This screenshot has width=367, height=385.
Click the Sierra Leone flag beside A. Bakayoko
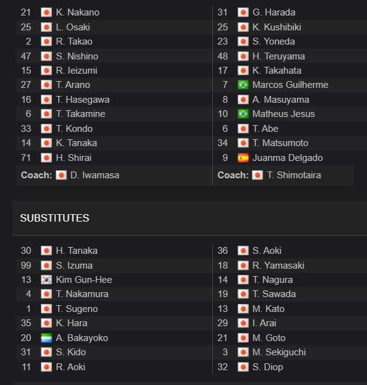click(46, 338)
